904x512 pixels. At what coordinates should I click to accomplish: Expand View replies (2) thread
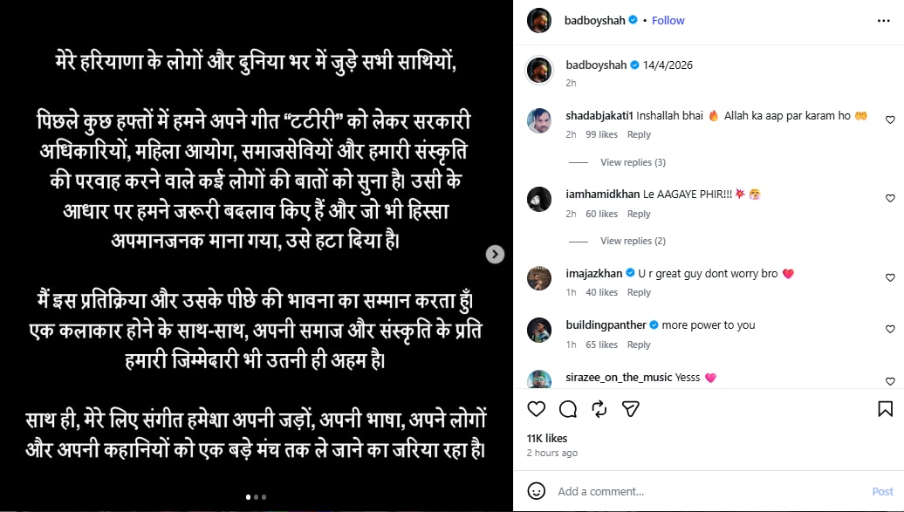click(633, 241)
